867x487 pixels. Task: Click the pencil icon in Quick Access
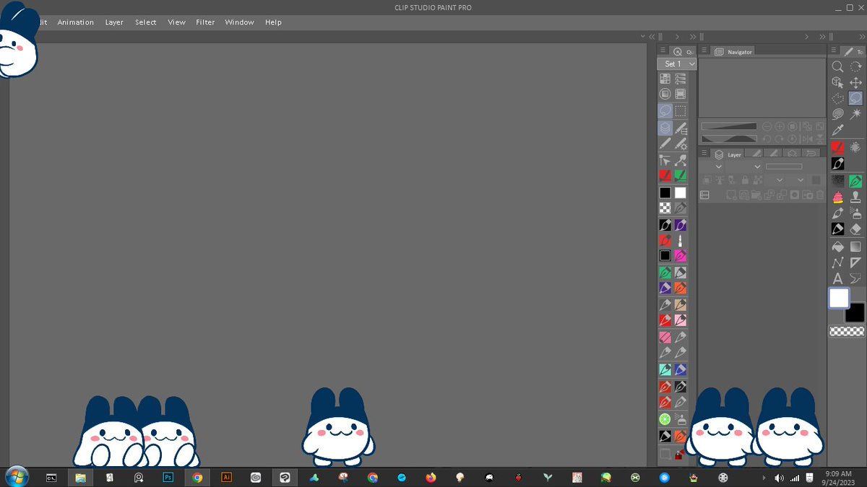tap(665, 144)
